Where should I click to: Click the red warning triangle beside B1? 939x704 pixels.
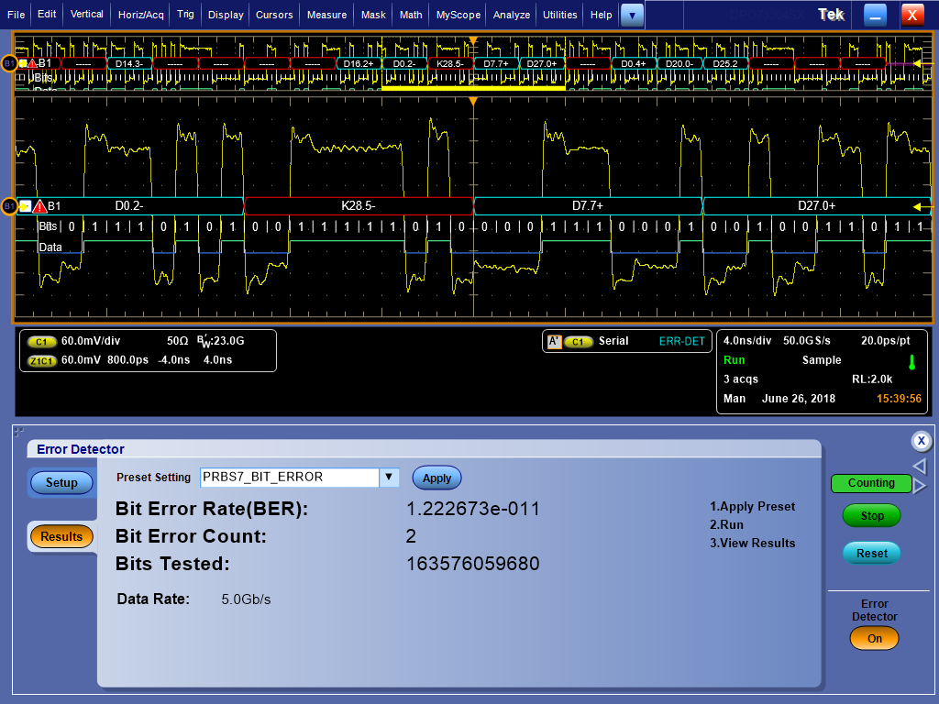click(x=39, y=206)
